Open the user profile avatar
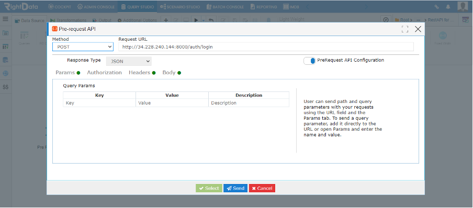 click(x=462, y=6)
